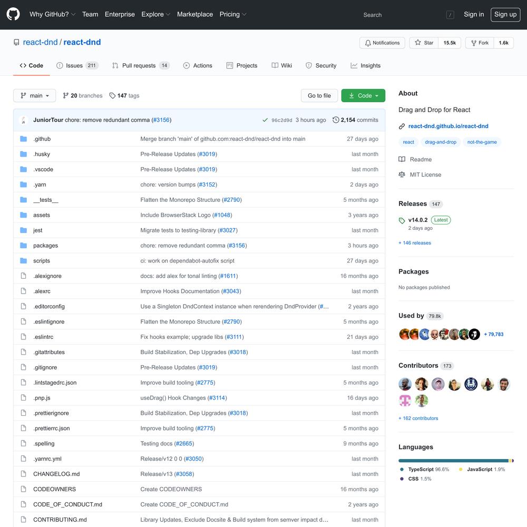527x527 pixels.
Task: Open the __tests__ folder
Action: [x=46, y=200]
